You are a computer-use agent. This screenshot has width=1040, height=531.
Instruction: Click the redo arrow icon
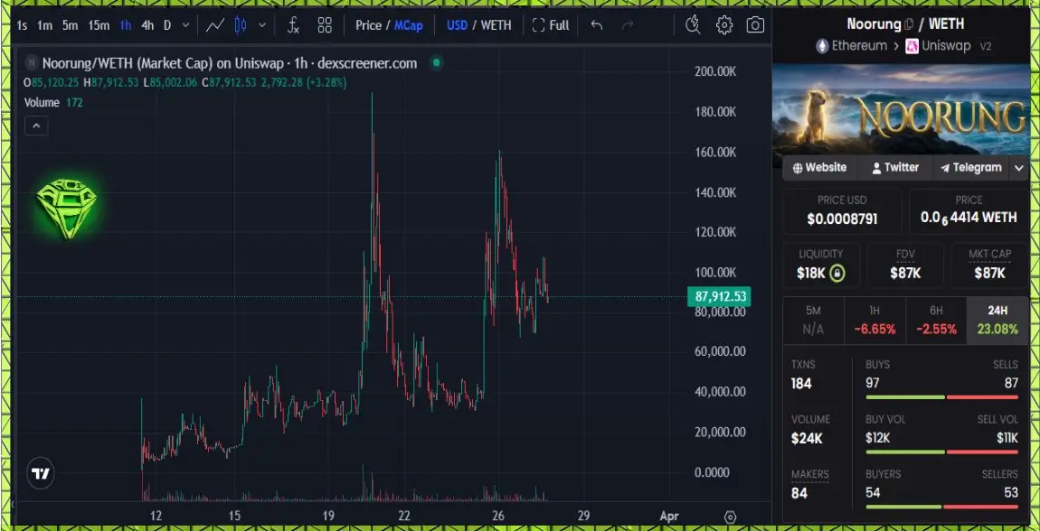point(628,26)
